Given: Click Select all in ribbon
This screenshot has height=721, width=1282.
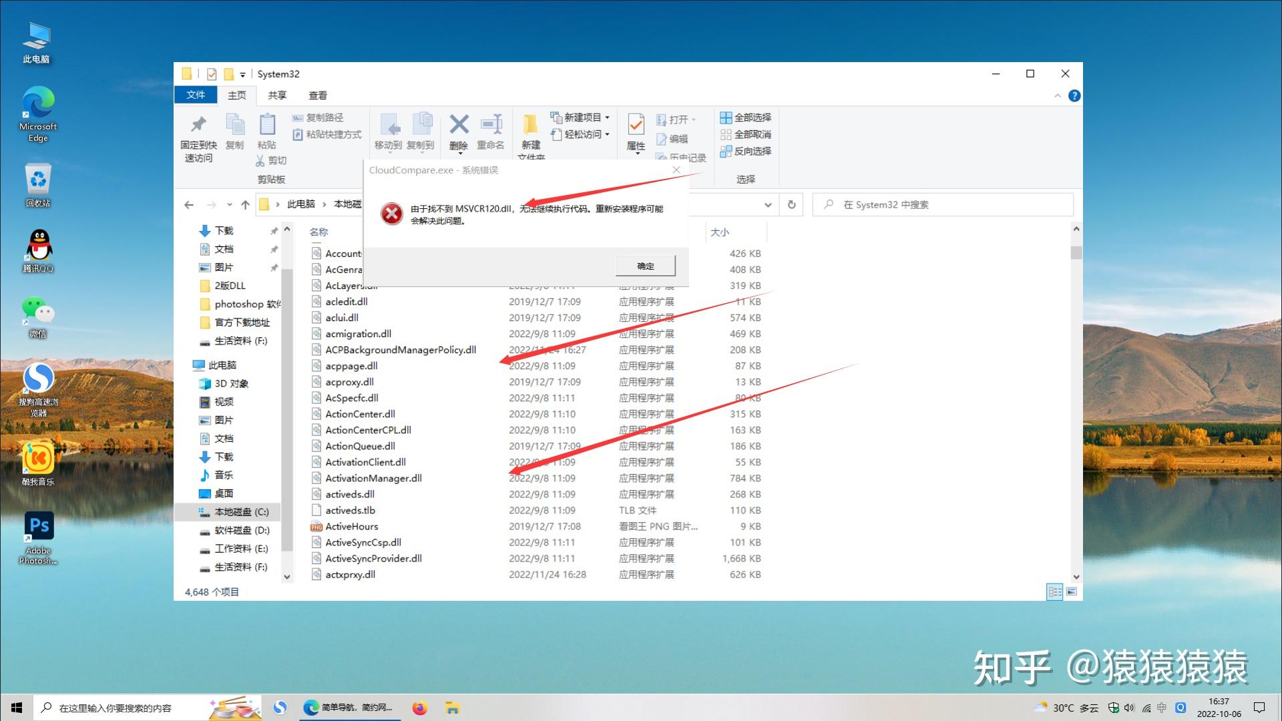Looking at the screenshot, I should tap(746, 117).
